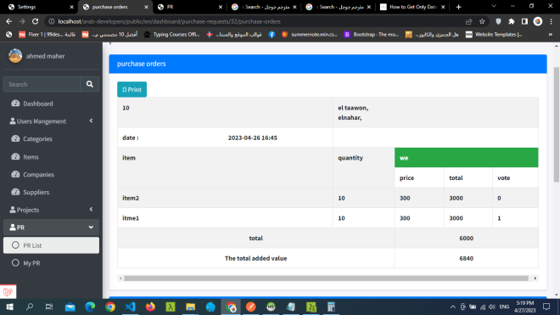Click the Print button
This screenshot has width=560, height=315.
(x=132, y=89)
